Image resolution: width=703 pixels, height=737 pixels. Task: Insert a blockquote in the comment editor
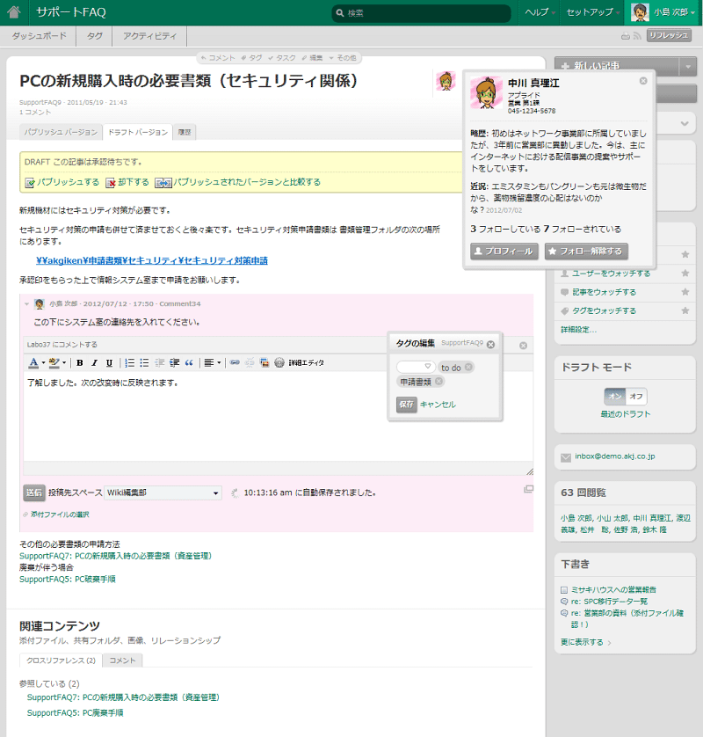pyautogui.click(x=189, y=362)
